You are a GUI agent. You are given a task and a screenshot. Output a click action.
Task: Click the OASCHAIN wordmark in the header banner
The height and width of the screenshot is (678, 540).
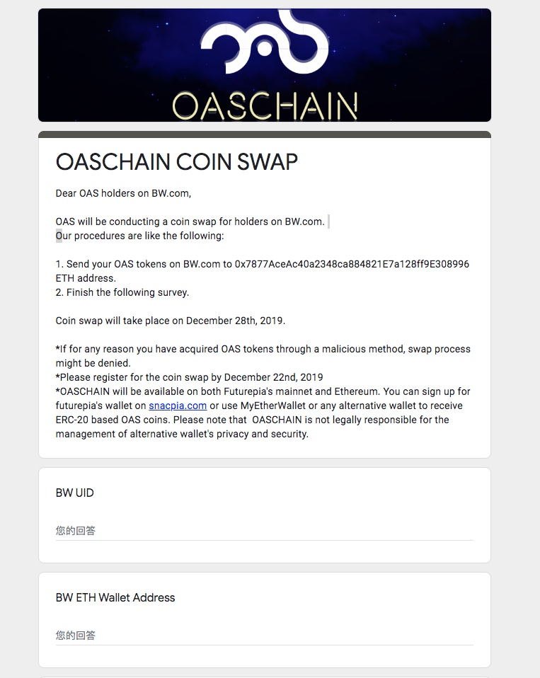coord(264,105)
